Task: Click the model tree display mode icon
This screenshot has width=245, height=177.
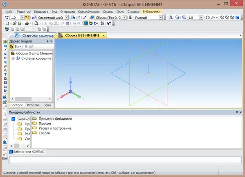Action: [11, 47]
